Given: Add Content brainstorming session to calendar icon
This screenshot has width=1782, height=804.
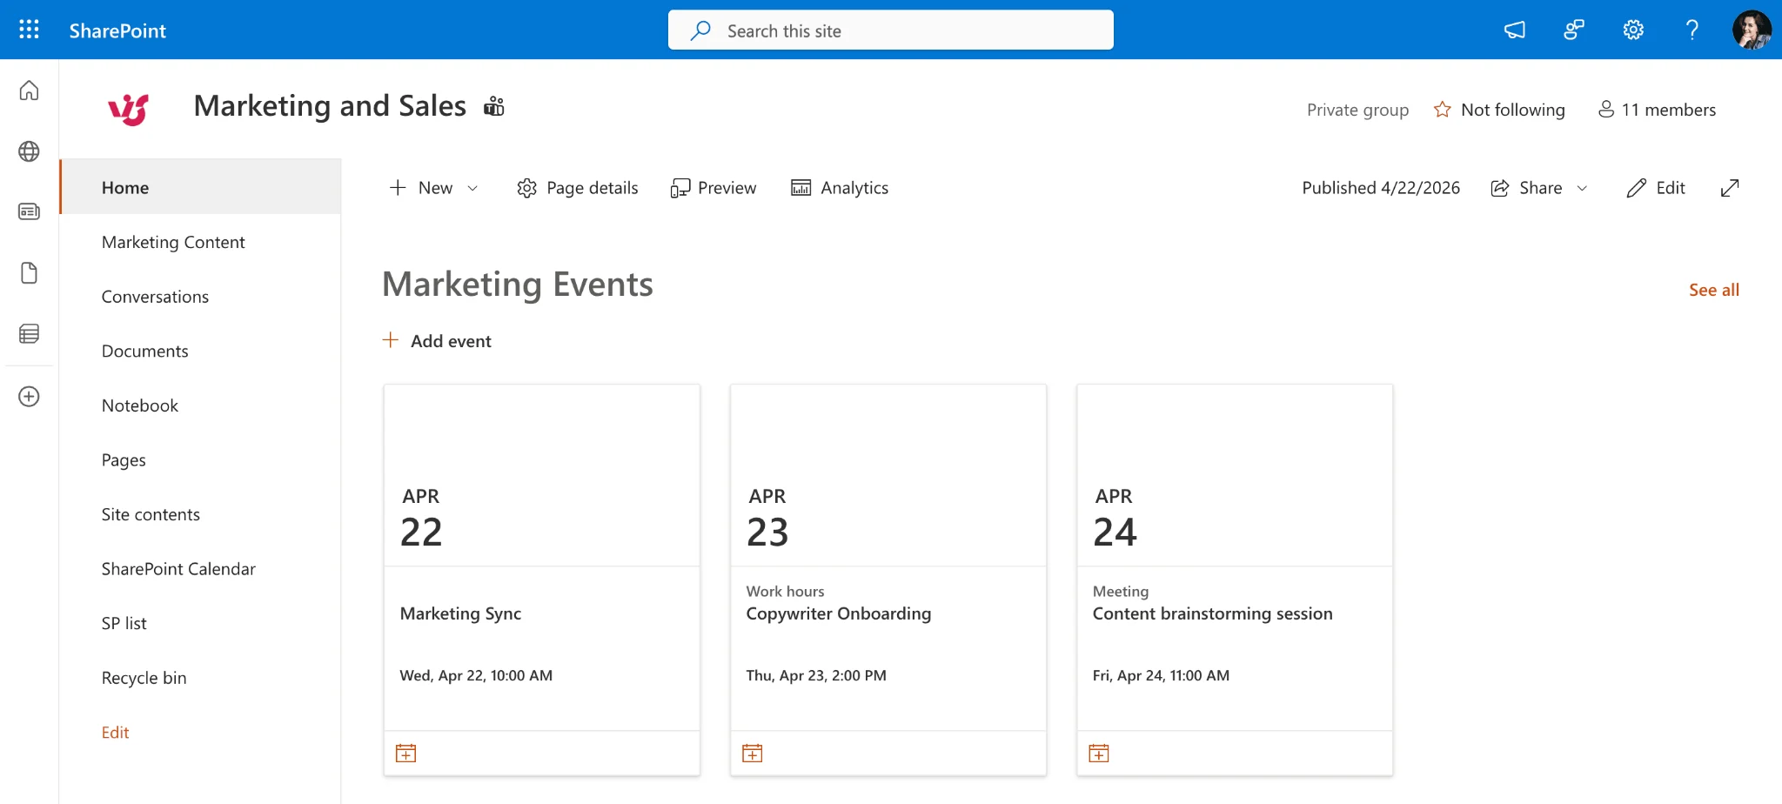Looking at the screenshot, I should (1099, 754).
